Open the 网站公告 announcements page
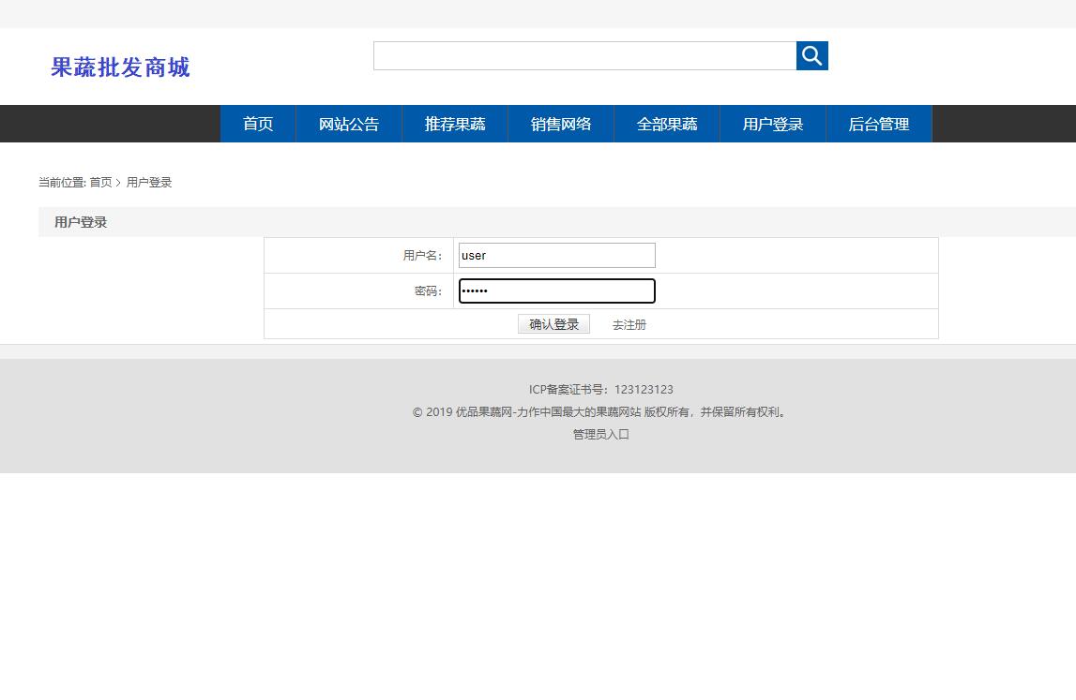1076x700 pixels. point(348,123)
